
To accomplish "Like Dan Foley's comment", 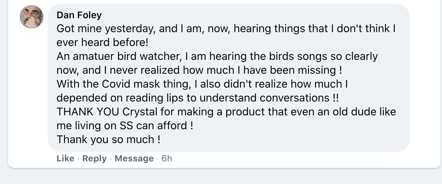I will pos(65,158).
